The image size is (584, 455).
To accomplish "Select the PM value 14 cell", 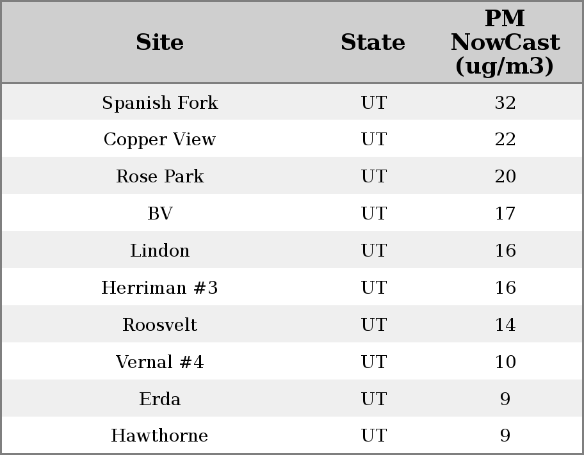I will click(505, 325).
